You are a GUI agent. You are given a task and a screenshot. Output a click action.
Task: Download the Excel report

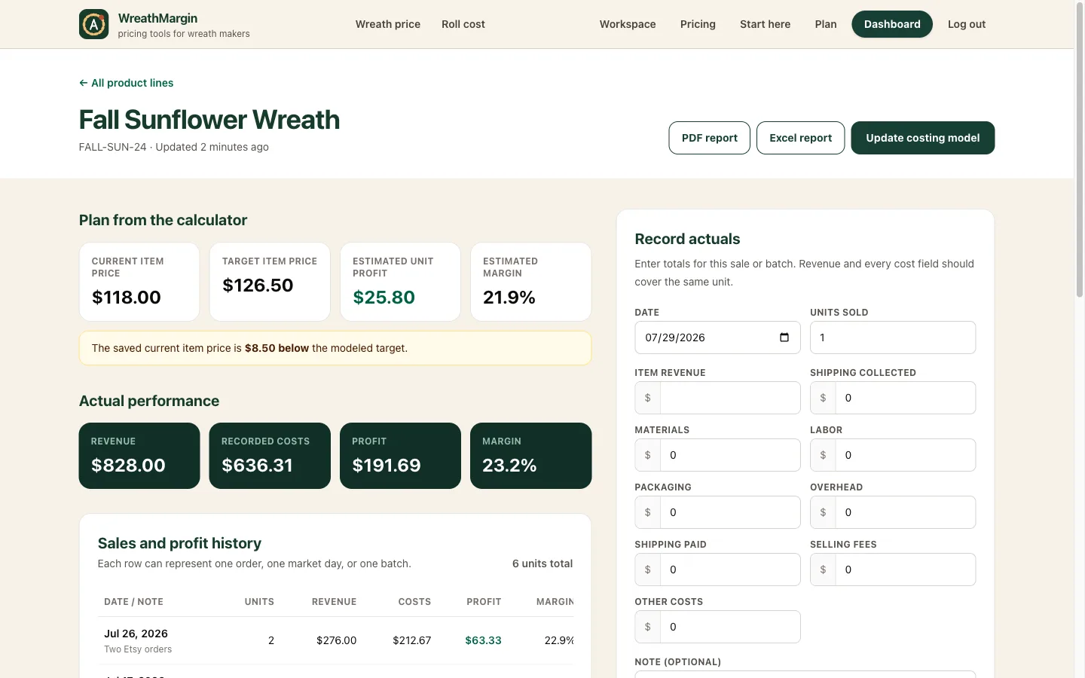click(x=800, y=138)
